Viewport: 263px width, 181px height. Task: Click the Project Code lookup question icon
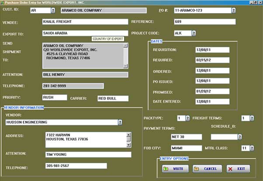pyautogui.click(x=194, y=33)
